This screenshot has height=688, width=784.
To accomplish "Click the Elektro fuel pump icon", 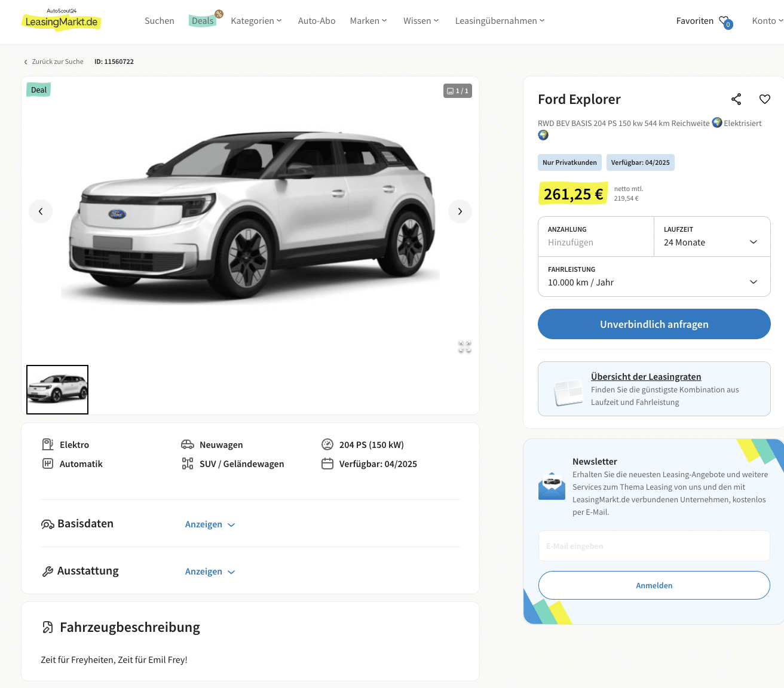I will tap(48, 444).
